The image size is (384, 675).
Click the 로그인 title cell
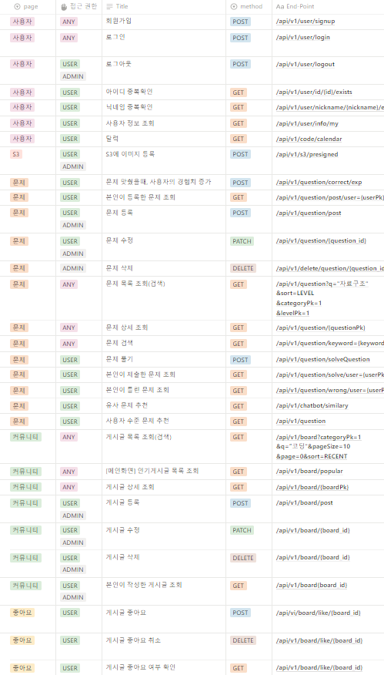tap(115, 38)
